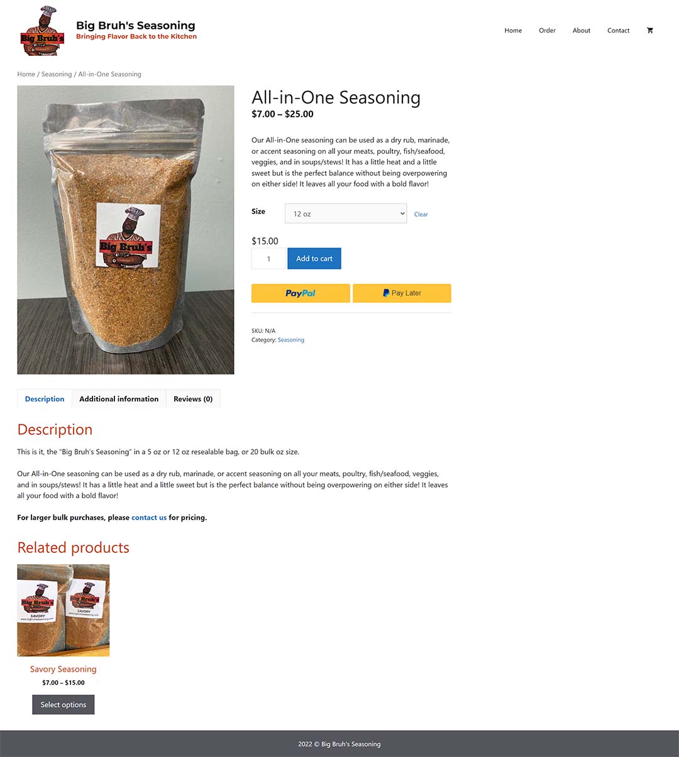Go to Home in navigation menu
Viewport: 679px width, 757px height.
coord(513,30)
